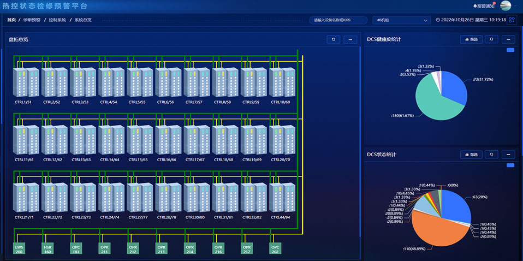
Task: Click 筛选 button in DCS状态统计
Action: tap(471, 155)
